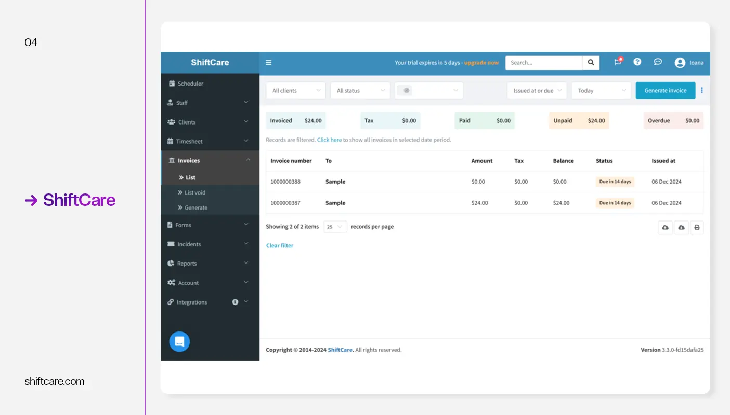The image size is (730, 415).
Task: Click the Integrations link icon
Action: click(171, 302)
